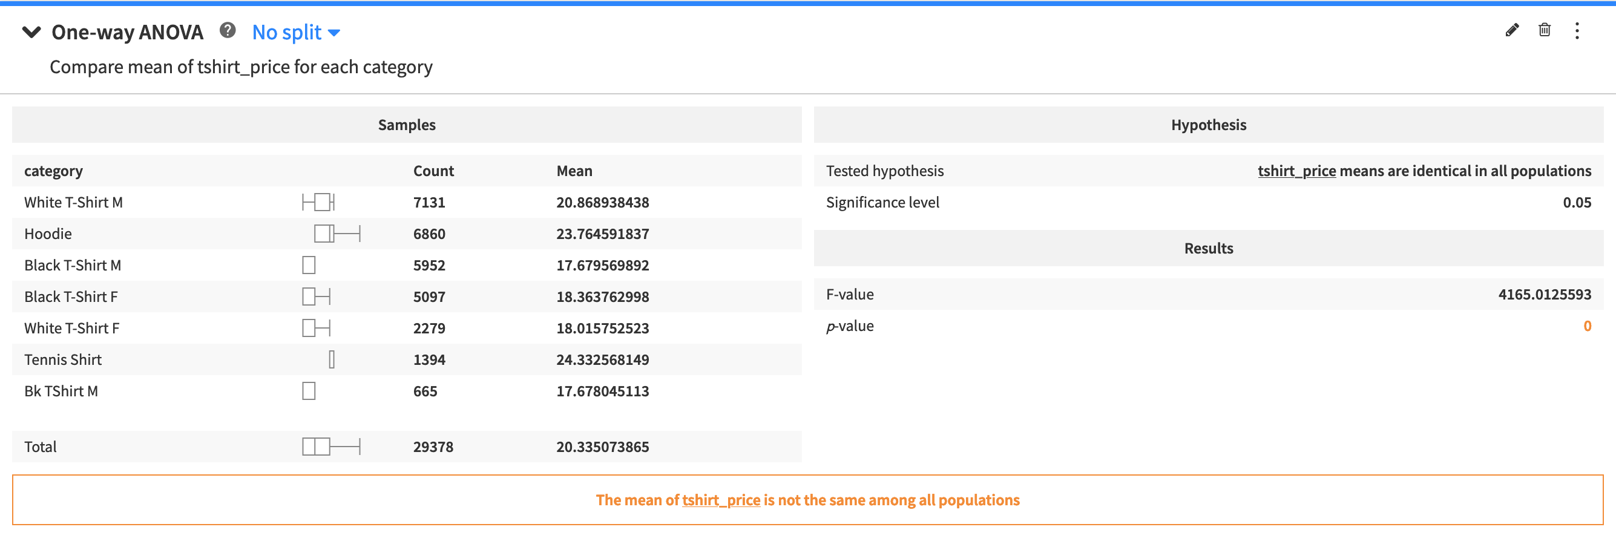Select the F-value 4165.0125593
The image size is (1616, 547).
pos(1544,294)
